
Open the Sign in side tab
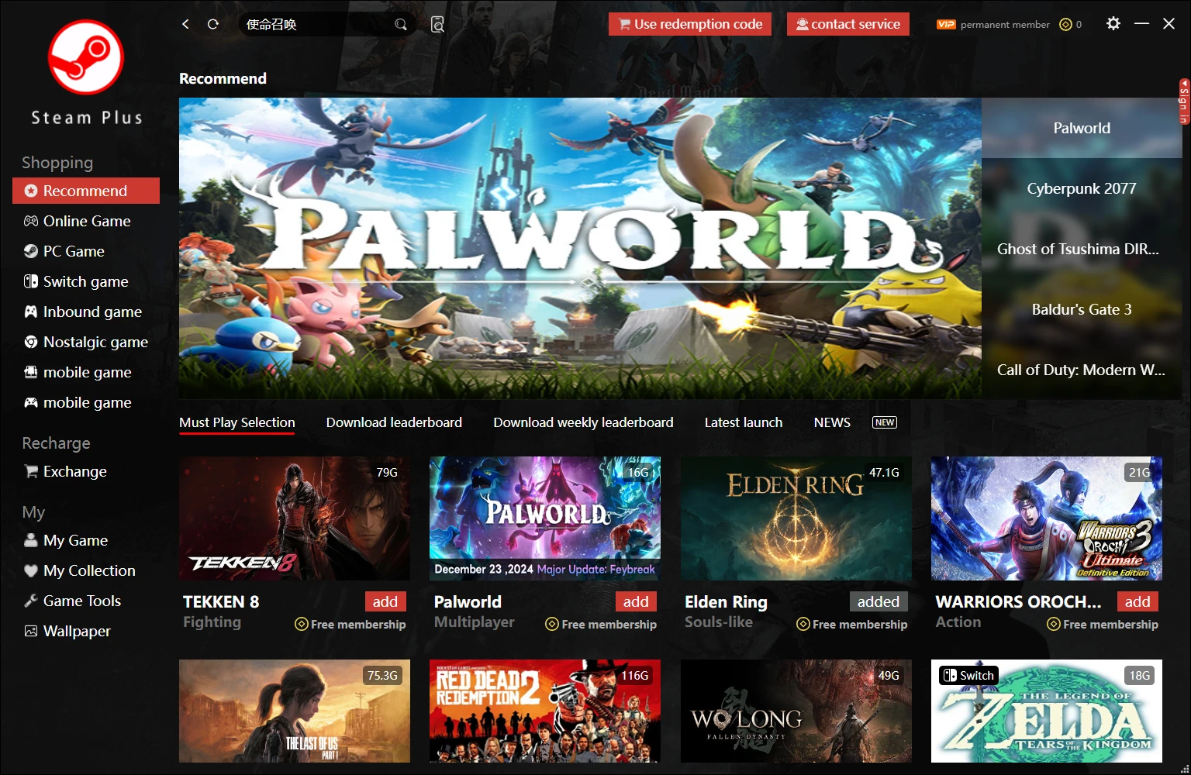tap(1183, 101)
